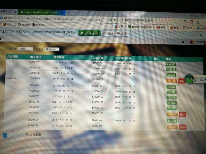Click the 安全保存 password save button
Screen dimensions: 206x154
pos(90,33)
